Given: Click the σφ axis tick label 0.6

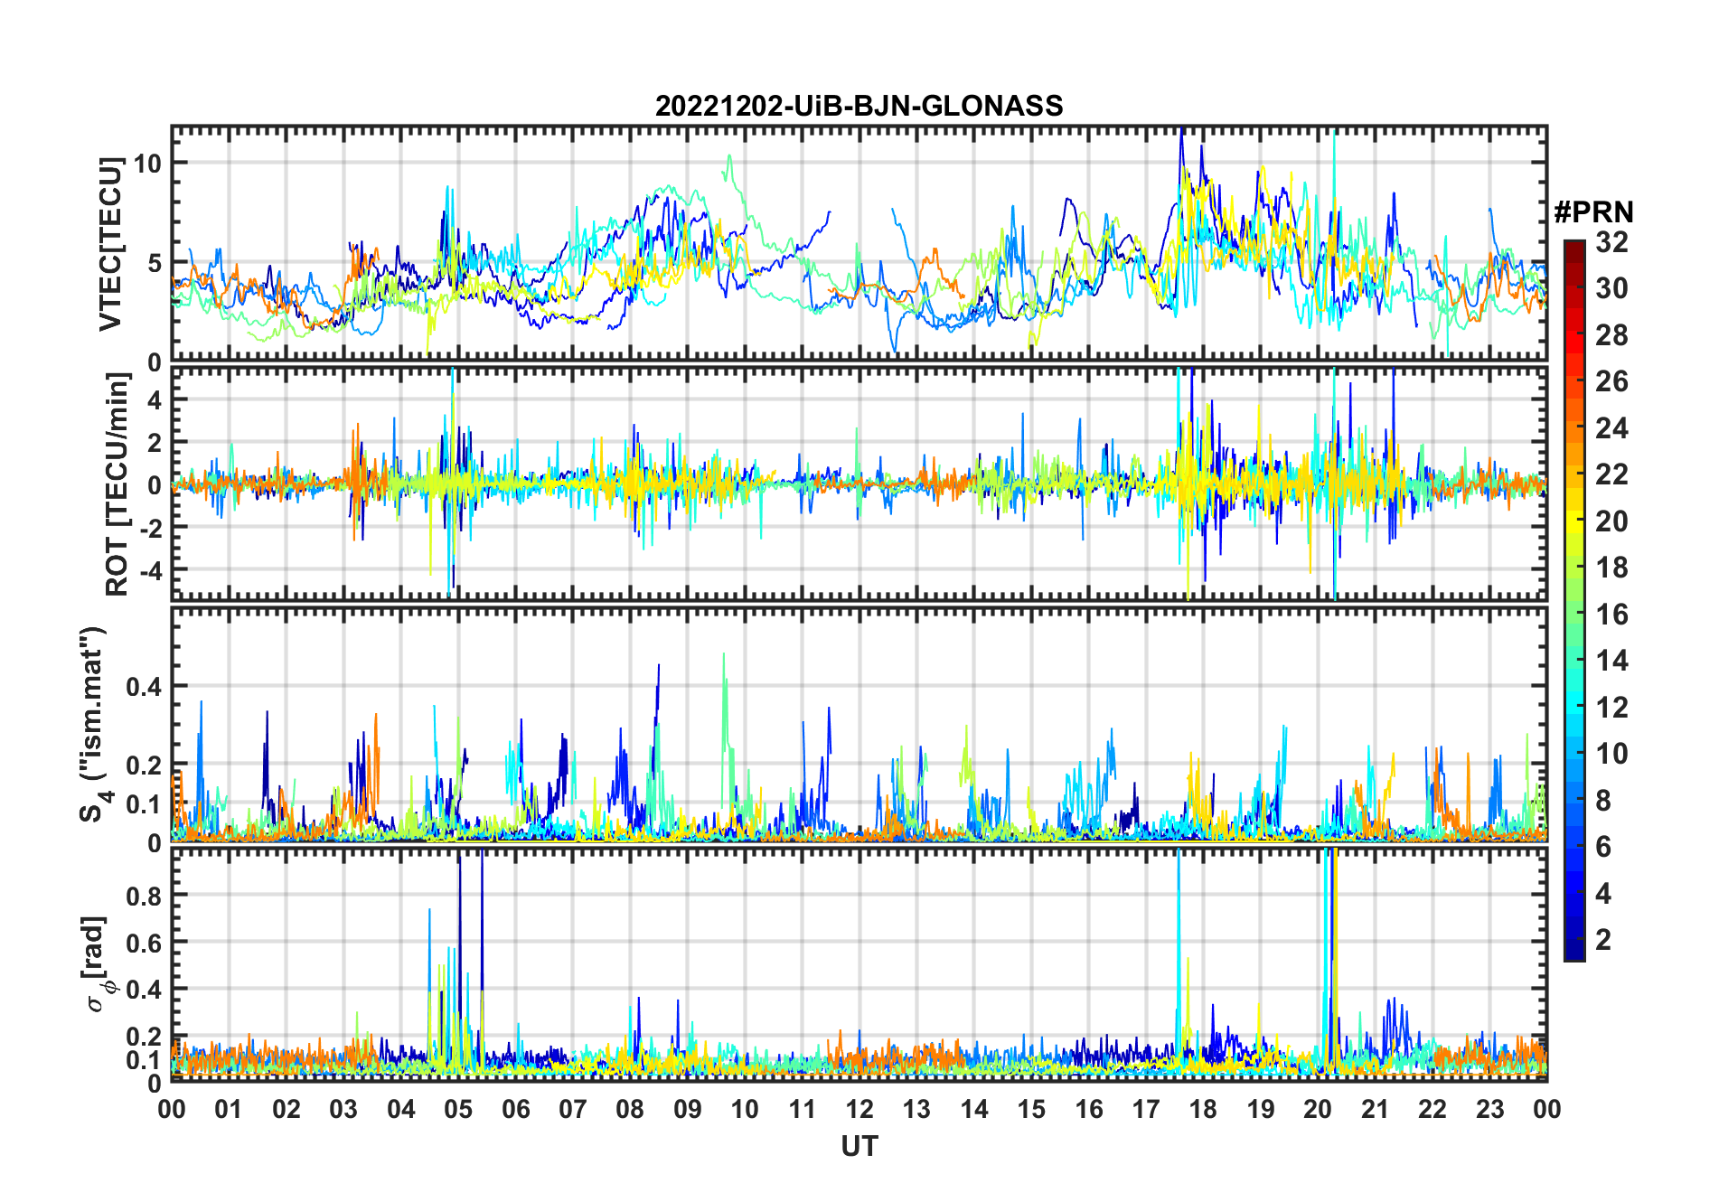Looking at the screenshot, I should pyautogui.click(x=144, y=943).
